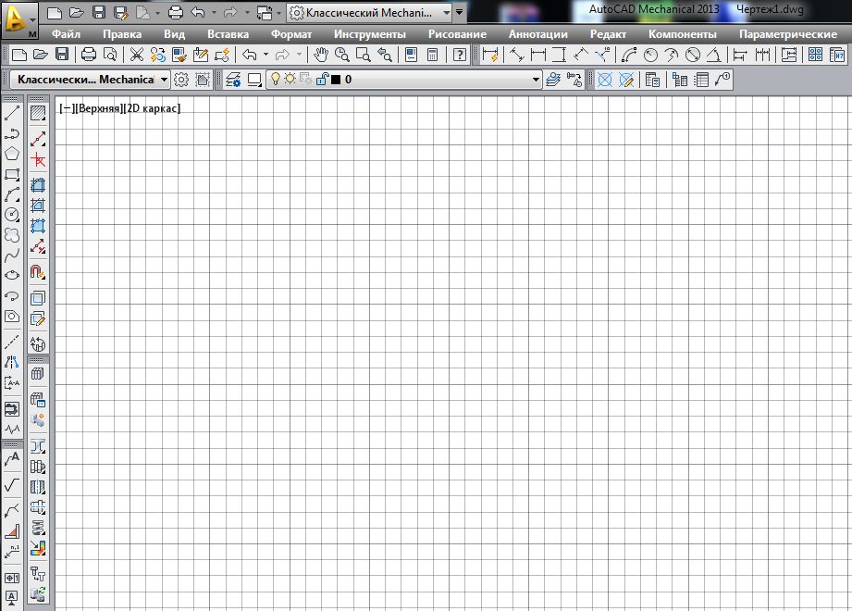Toggle layer 0 lock padlock
This screenshot has height=611, width=852.
click(320, 80)
